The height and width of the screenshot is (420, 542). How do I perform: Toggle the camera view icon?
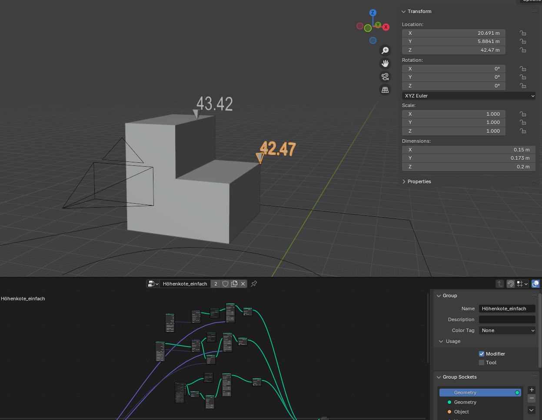[x=385, y=77]
